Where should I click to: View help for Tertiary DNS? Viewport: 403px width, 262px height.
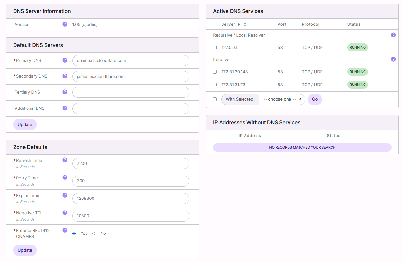(65, 92)
